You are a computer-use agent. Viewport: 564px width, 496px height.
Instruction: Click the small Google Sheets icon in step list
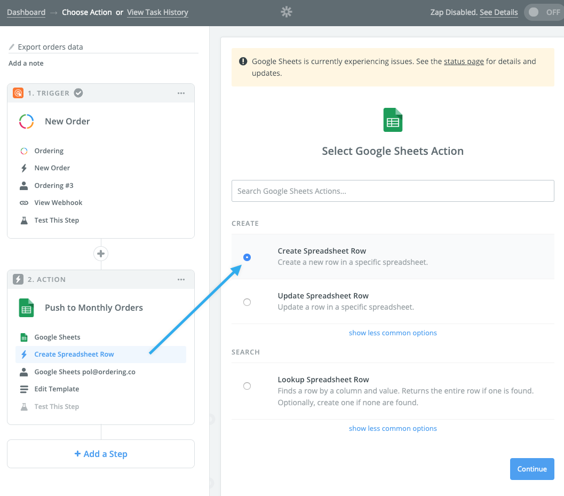[23, 337]
